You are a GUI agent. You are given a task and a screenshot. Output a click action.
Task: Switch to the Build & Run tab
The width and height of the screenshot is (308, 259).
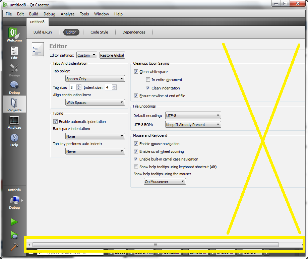43,32
